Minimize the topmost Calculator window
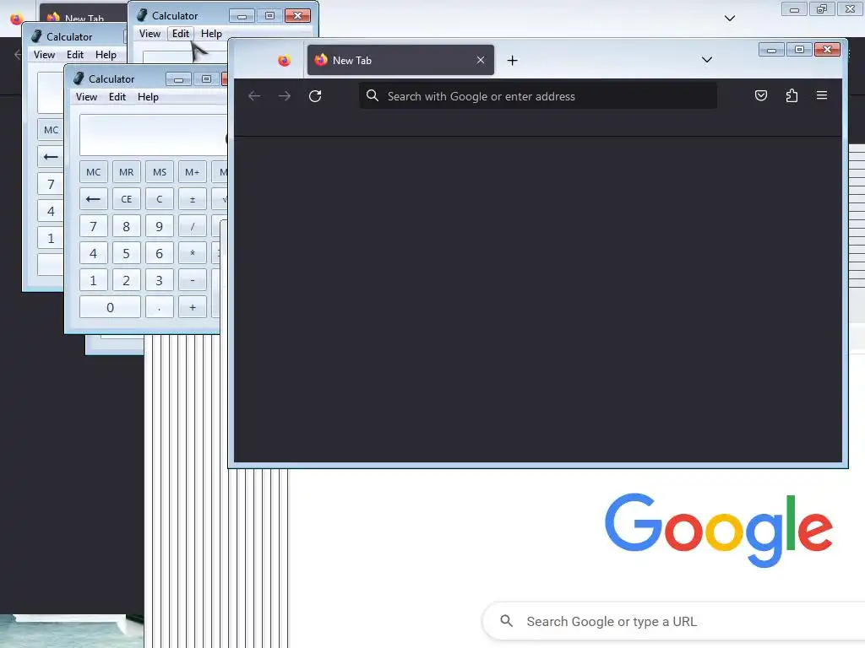 click(x=242, y=16)
